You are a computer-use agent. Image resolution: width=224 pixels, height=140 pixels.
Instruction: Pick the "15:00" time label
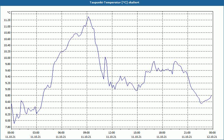click(x=137, y=133)
